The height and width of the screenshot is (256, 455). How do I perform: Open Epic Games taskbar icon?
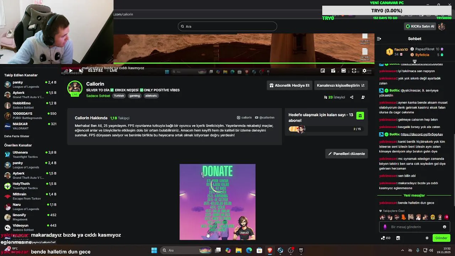pyautogui.click(x=301, y=250)
